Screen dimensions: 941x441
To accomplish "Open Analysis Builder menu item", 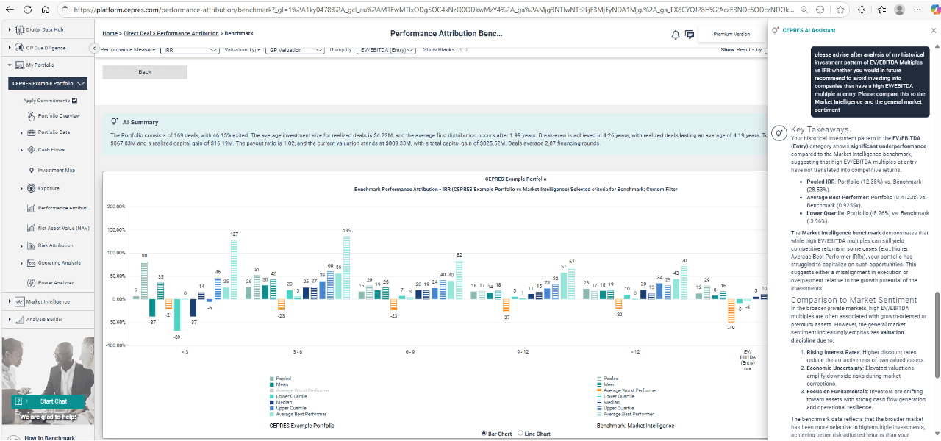I will pos(45,319).
